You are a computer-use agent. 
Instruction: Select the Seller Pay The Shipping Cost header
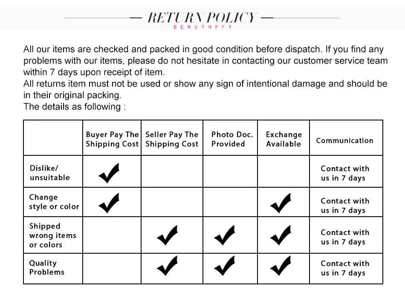click(172, 139)
